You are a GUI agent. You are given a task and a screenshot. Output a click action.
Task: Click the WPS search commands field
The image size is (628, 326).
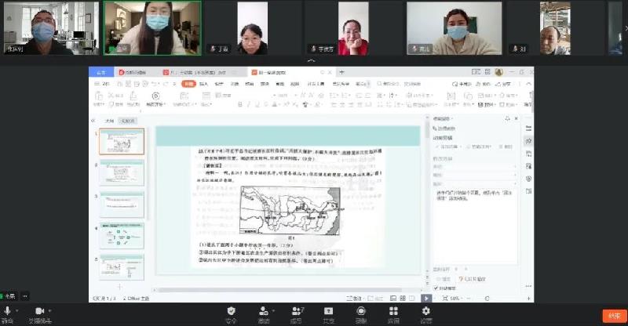click(x=399, y=84)
